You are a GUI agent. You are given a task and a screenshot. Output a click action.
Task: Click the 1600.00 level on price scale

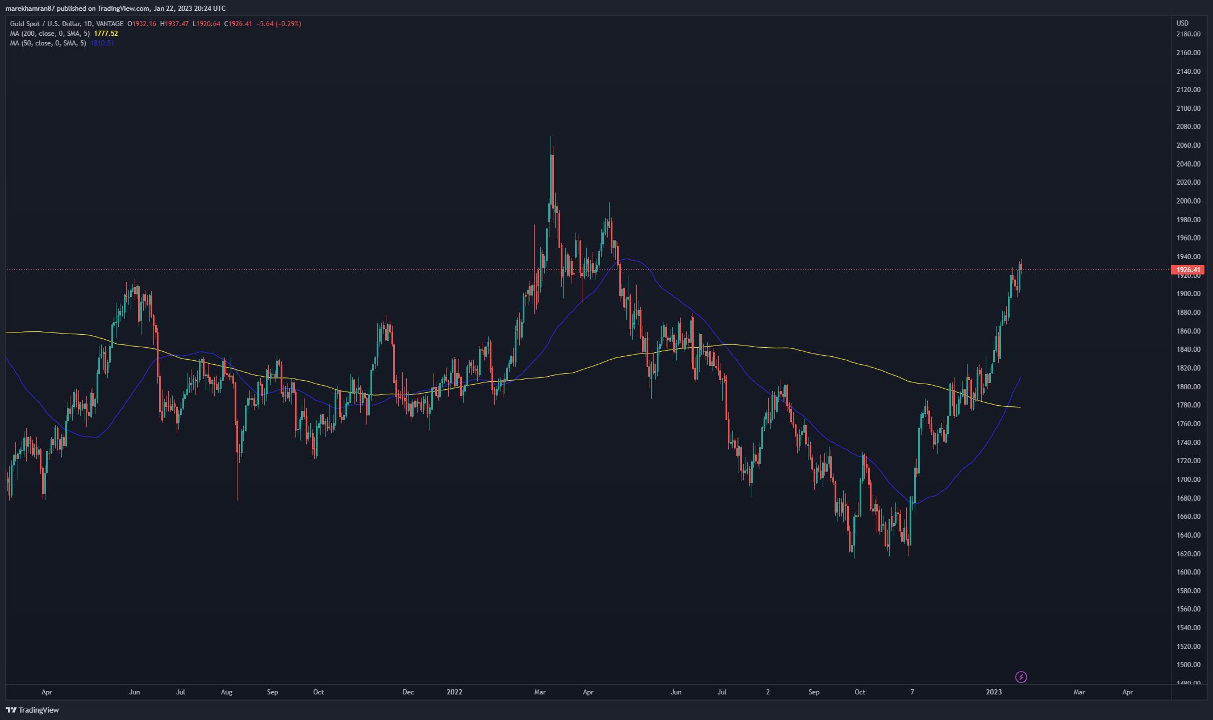coord(1189,572)
